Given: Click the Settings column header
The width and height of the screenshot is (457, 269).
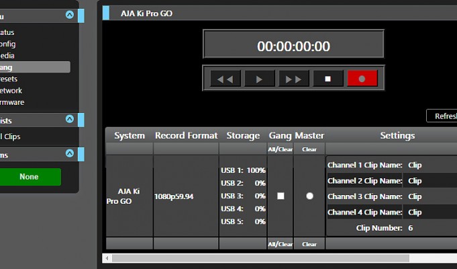Looking at the screenshot, I should pos(397,136).
